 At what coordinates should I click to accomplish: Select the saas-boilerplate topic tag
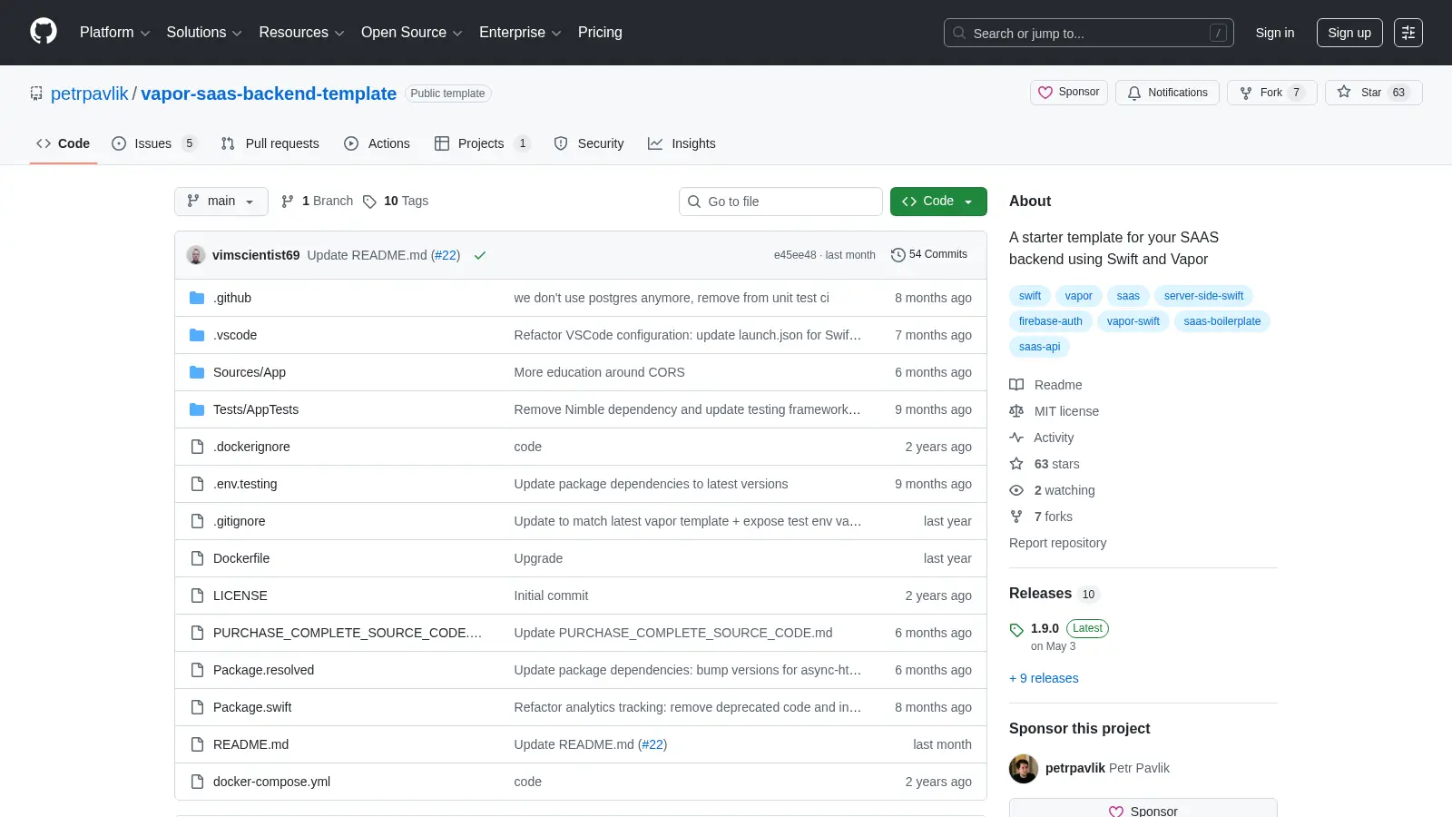(1221, 321)
